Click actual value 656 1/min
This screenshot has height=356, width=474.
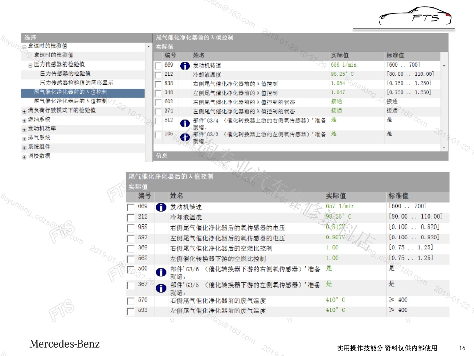(344, 65)
